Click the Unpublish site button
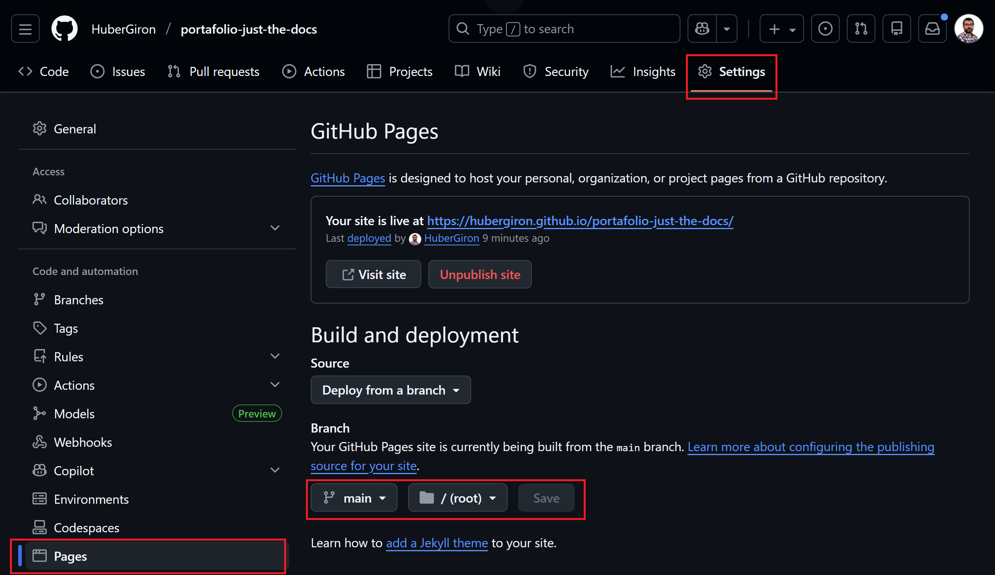Screen dimensions: 995x575 [x=479, y=274]
